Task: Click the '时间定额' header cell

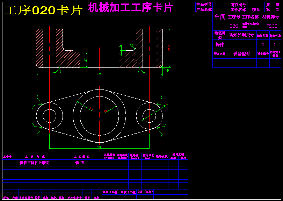Action: tap(178, 155)
